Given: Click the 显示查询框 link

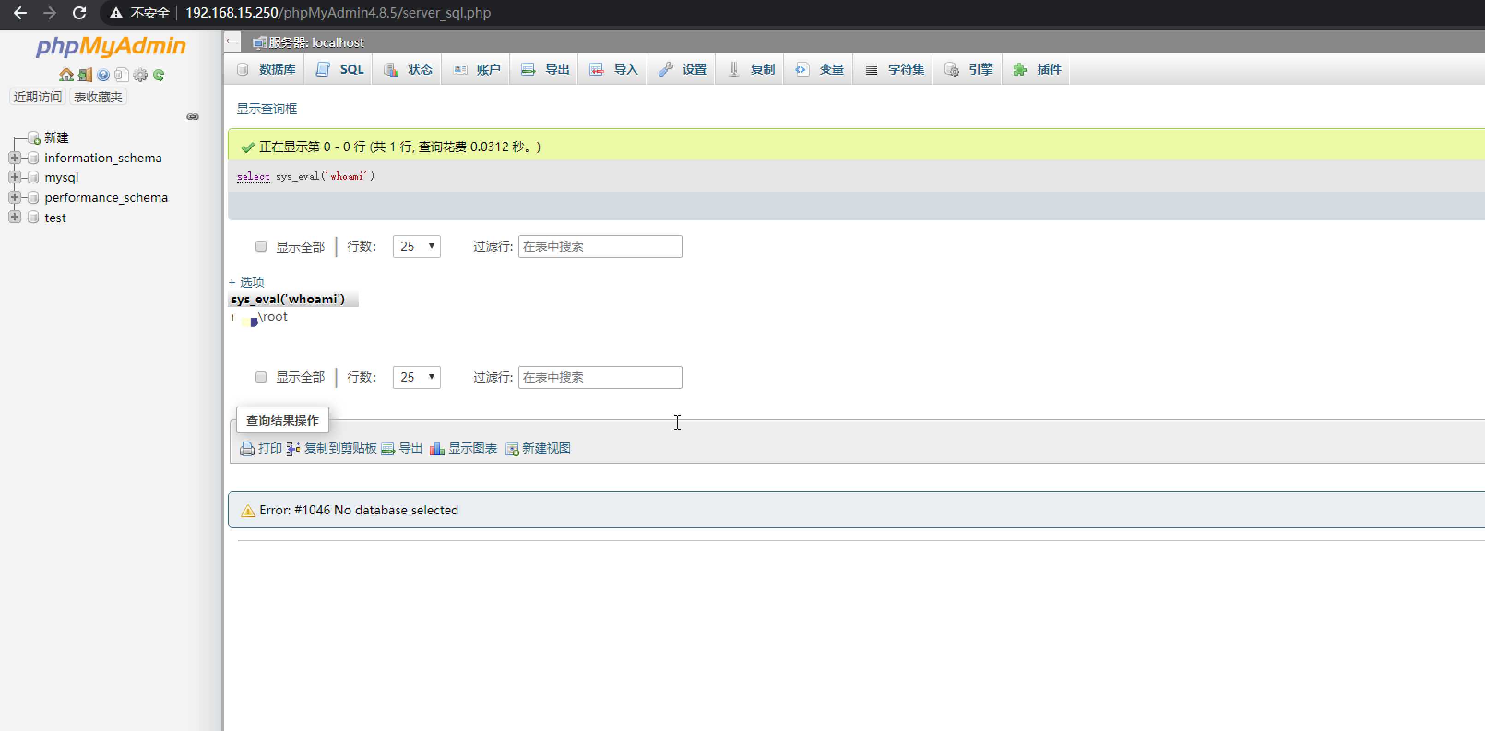Looking at the screenshot, I should click(267, 109).
